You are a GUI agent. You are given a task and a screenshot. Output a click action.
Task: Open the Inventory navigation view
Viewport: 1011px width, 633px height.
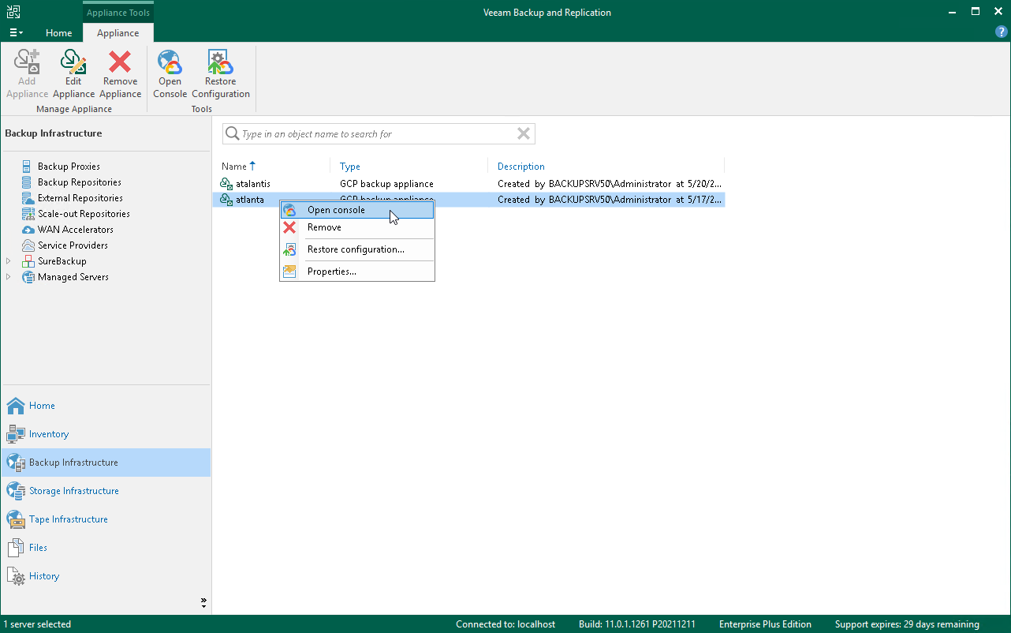click(106, 434)
